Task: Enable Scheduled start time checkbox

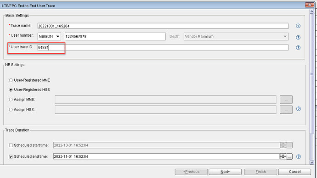Action: [x=11, y=145]
